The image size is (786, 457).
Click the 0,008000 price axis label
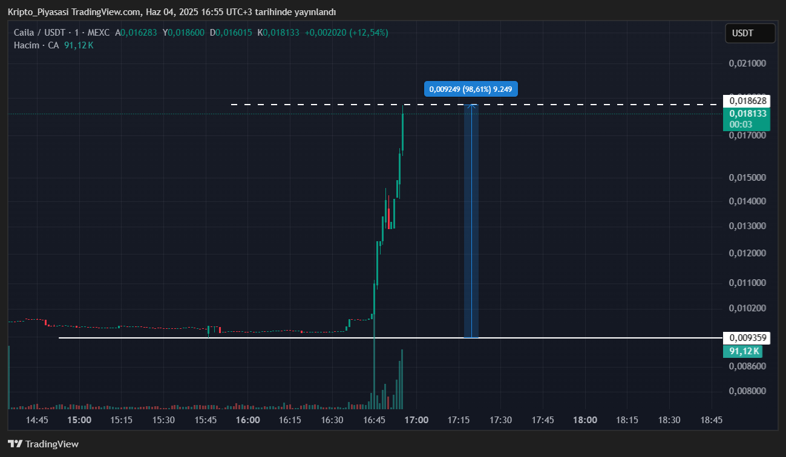[747, 391]
